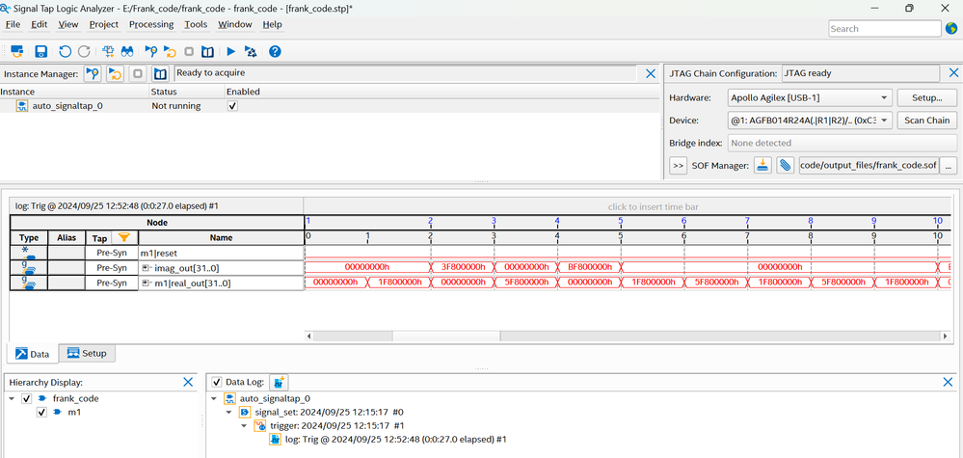The height and width of the screenshot is (458, 963).
Task: Click Run Analysis icon in main toolbar
Action: tap(151, 51)
